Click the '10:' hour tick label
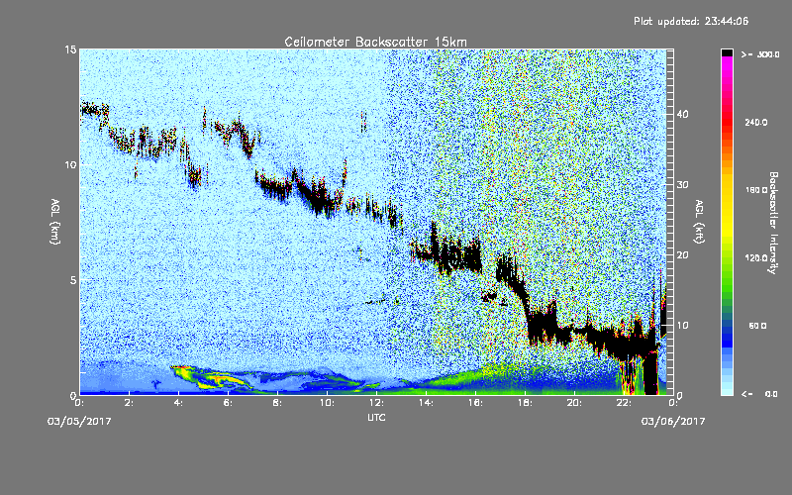This screenshot has height=495, width=792. point(328,403)
